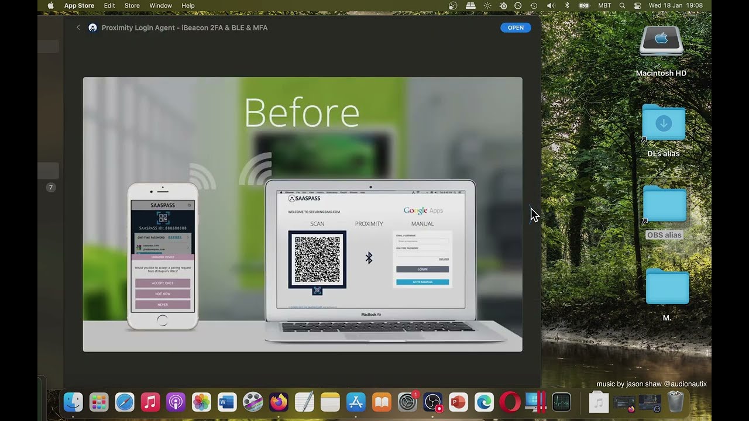Open the Apple menu
Screen dimensions: 749x421
[50, 5]
